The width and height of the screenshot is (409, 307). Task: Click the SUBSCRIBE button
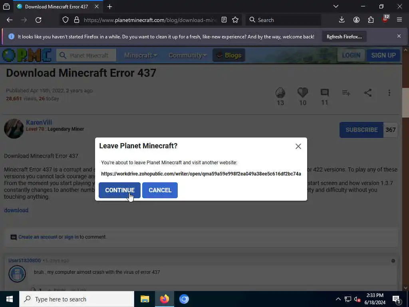[361, 130]
